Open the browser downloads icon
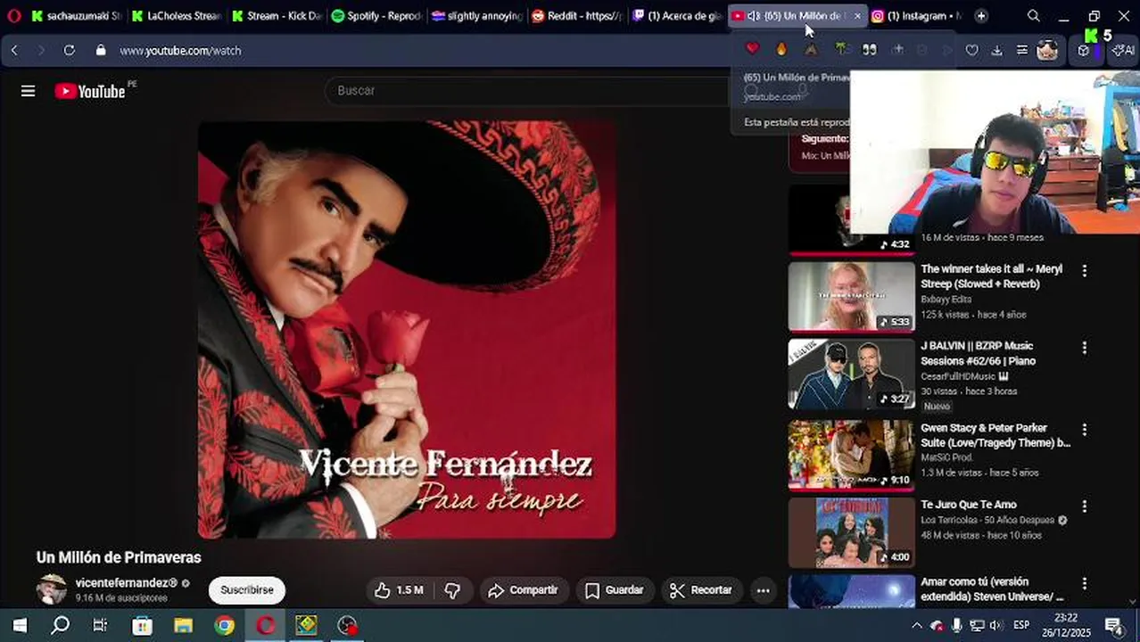Image resolution: width=1140 pixels, height=642 pixels. pos(997,51)
